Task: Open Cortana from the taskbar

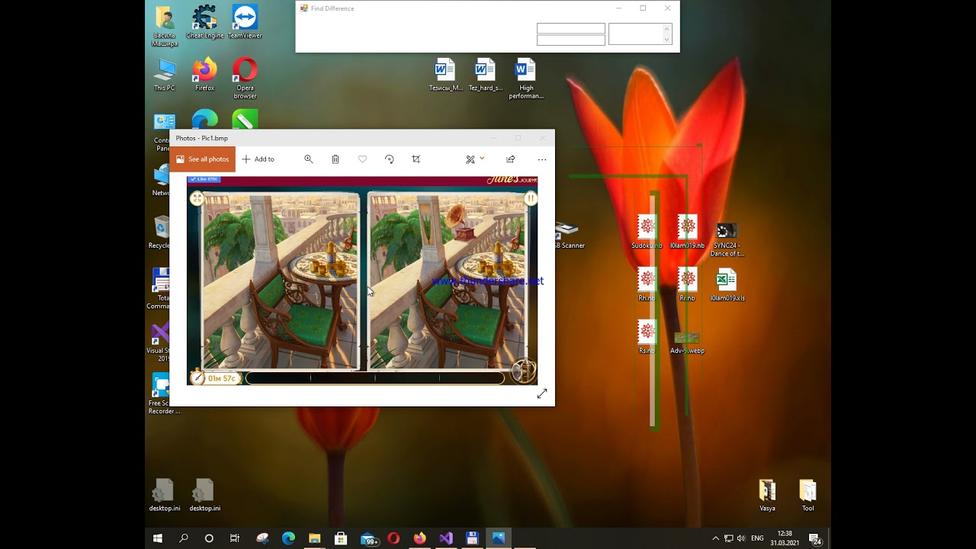Action: pyautogui.click(x=209, y=538)
